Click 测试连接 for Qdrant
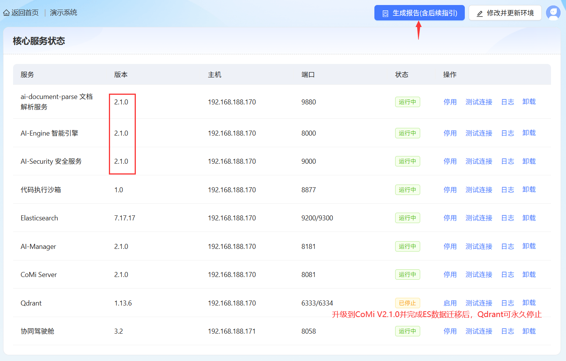This screenshot has width=566, height=361. pos(479,303)
